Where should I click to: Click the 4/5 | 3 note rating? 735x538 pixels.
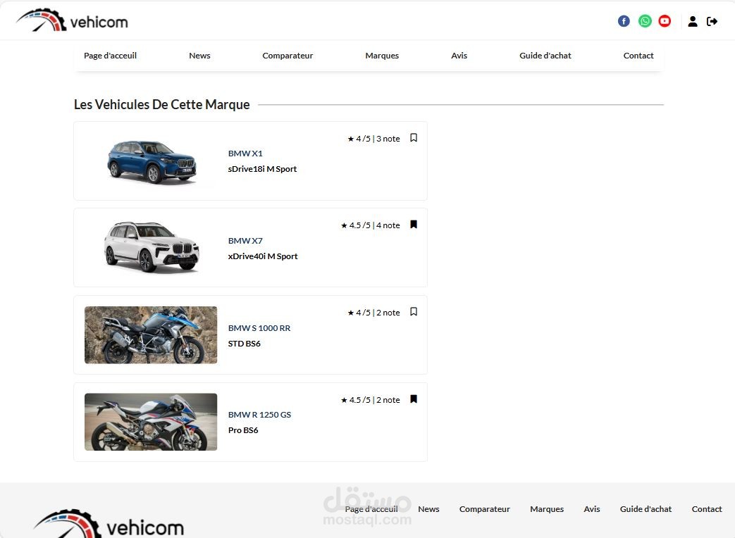373,139
